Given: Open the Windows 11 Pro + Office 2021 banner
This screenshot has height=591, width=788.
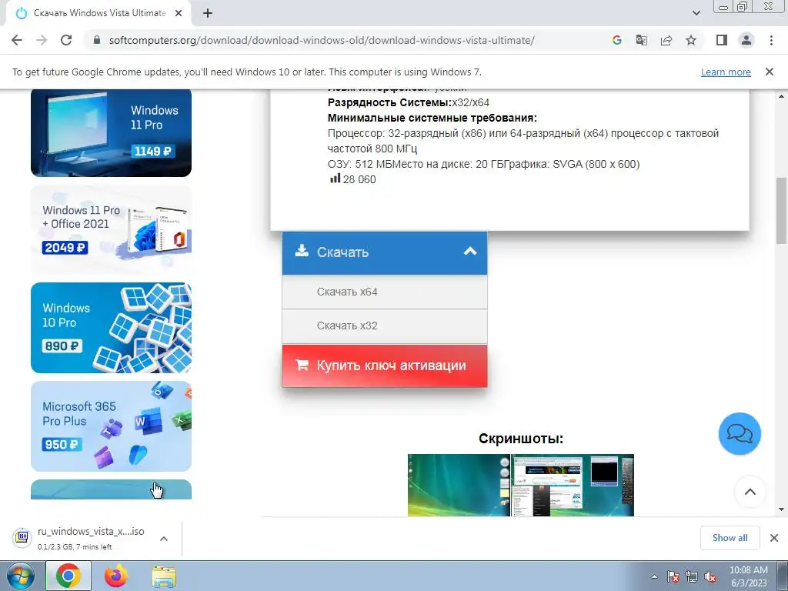Looking at the screenshot, I should 111,229.
